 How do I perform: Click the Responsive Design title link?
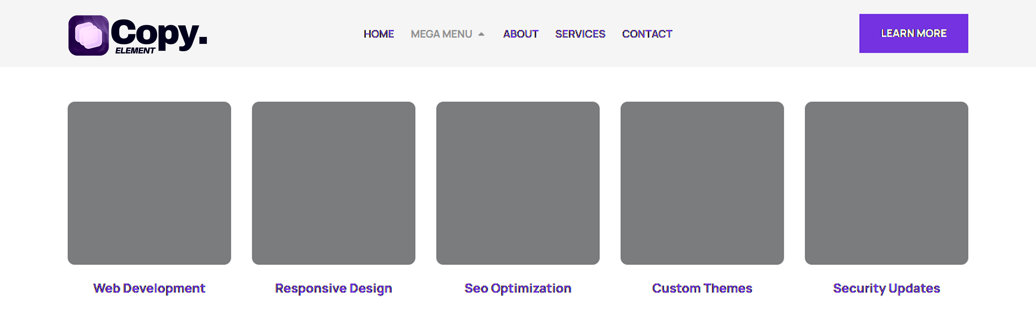pos(333,288)
